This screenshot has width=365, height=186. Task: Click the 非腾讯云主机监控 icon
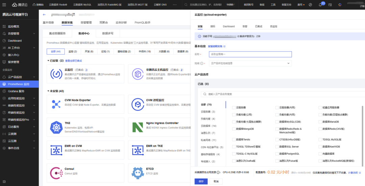click(138, 74)
